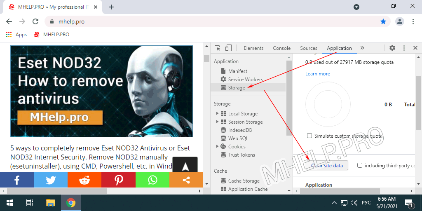Click the browser forward arrow

(22, 21)
